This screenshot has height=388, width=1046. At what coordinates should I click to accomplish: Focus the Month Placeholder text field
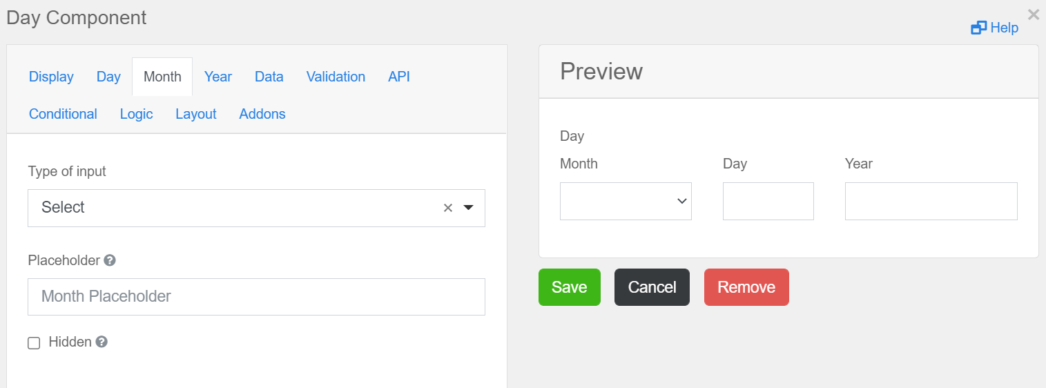(x=256, y=297)
